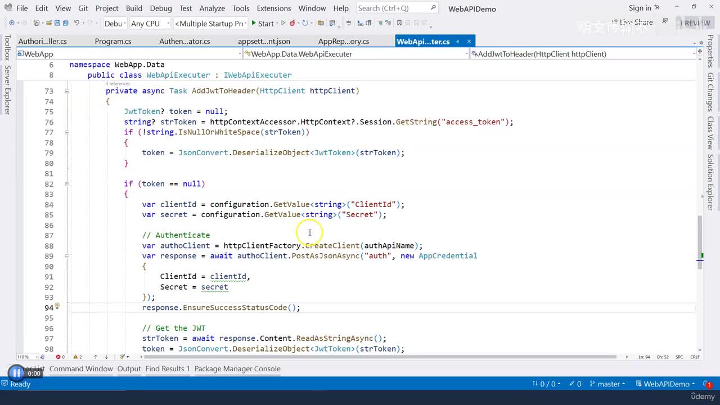This screenshot has width=720, height=405.
Task: Open the Toolbox side panel
Action: pyautogui.click(x=7, y=48)
